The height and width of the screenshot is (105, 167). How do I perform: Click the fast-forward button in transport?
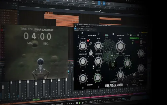pos(70,103)
